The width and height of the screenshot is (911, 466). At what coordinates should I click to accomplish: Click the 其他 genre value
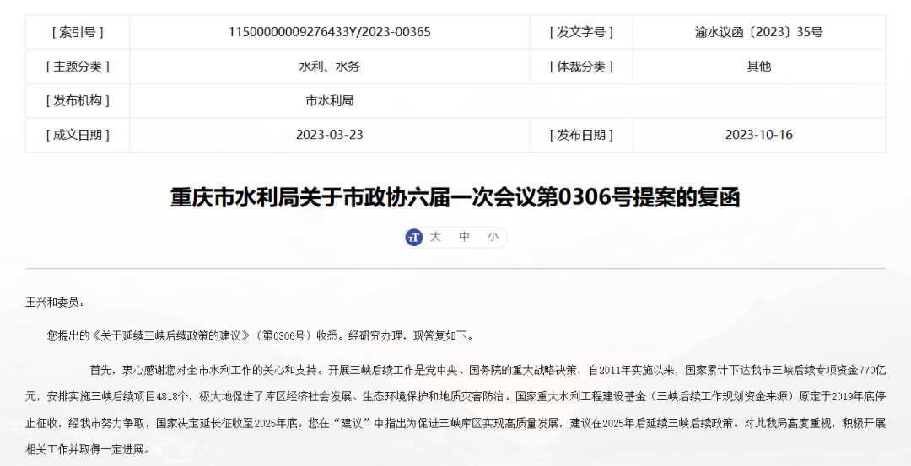pos(758,67)
